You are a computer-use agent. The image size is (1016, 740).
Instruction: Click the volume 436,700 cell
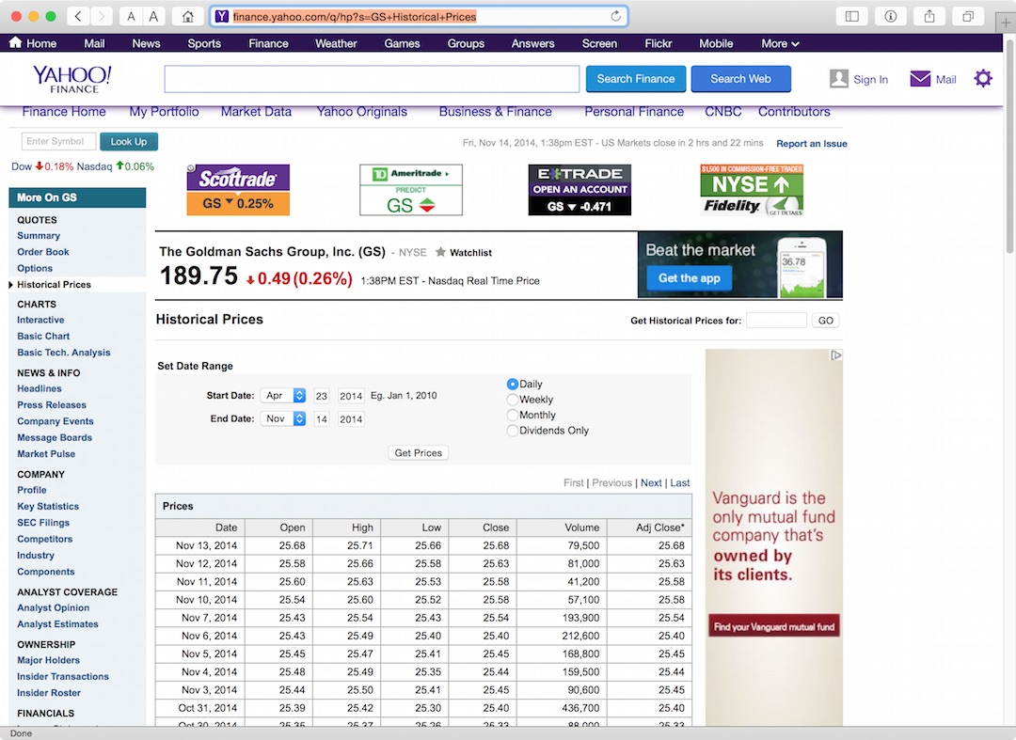pos(562,708)
